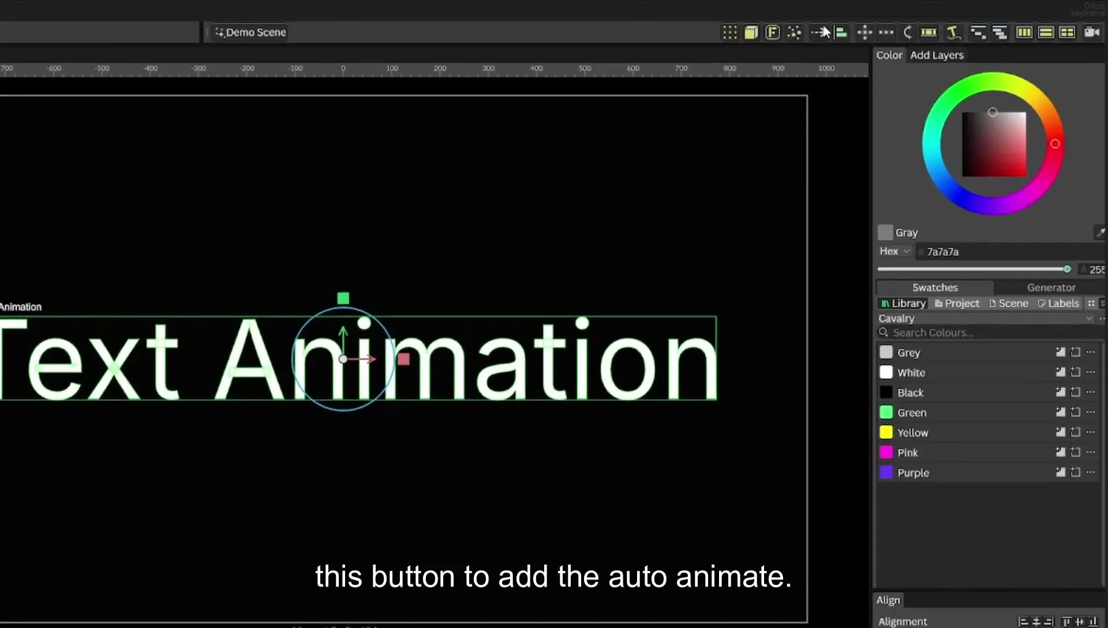Click the eyedropper next to Gray

[1100, 232]
